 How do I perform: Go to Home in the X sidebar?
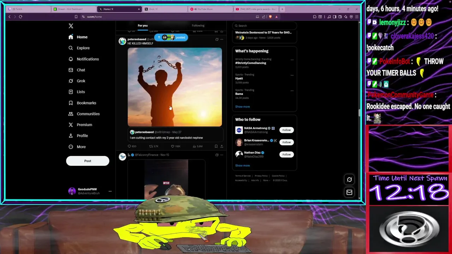[78, 37]
